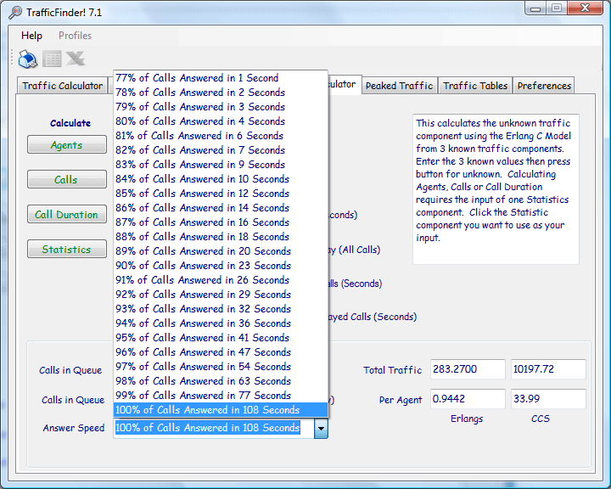The height and width of the screenshot is (489, 611).
Task: Pick 94% of Calls Answered in 36 Seconds
Action: (x=221, y=323)
